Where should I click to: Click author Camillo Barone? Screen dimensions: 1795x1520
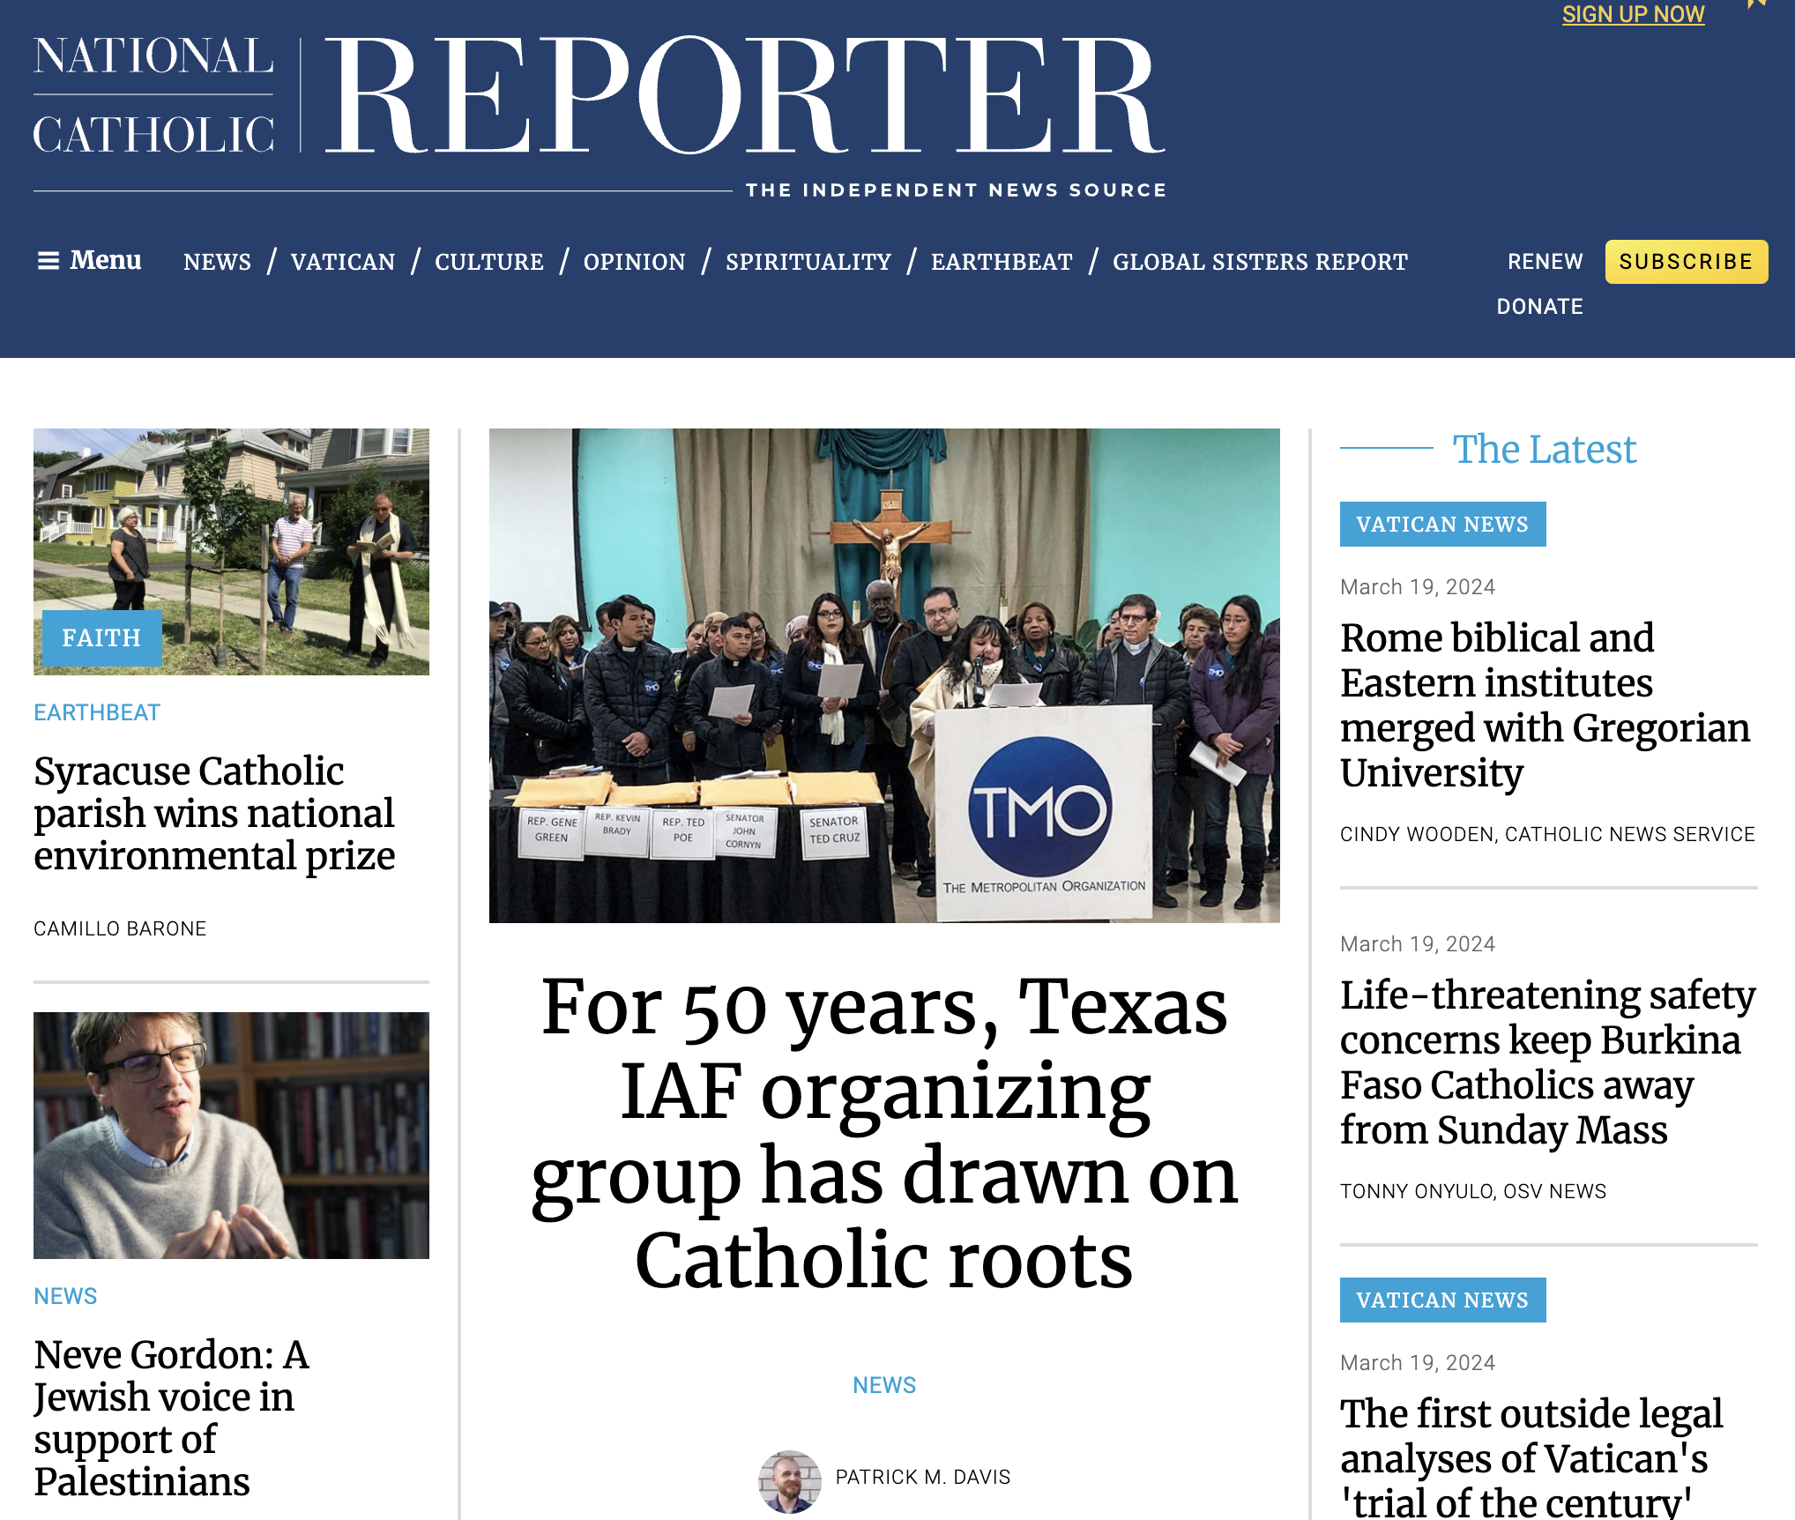(120, 928)
